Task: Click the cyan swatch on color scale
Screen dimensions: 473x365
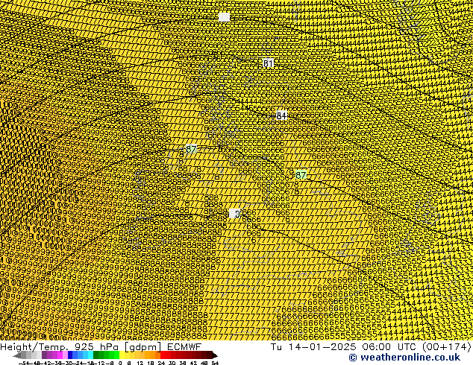Action: (90, 355)
